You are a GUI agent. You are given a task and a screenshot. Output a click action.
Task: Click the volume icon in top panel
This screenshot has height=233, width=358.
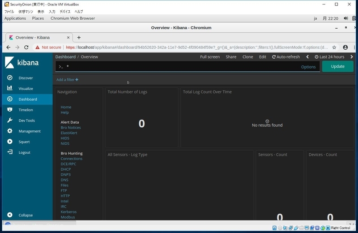346,18
